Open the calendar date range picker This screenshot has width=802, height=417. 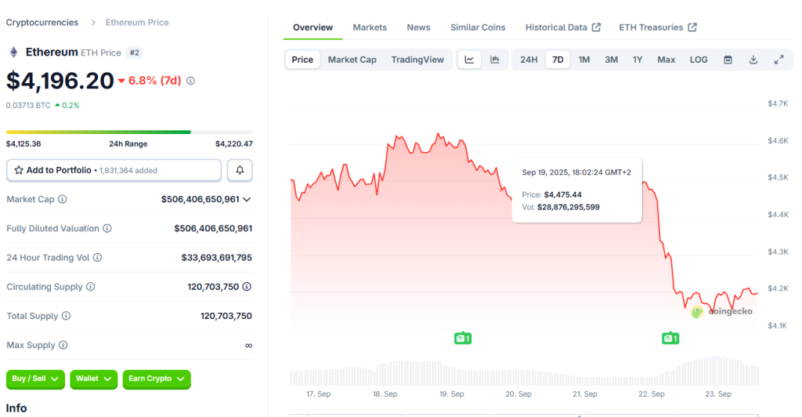(728, 60)
